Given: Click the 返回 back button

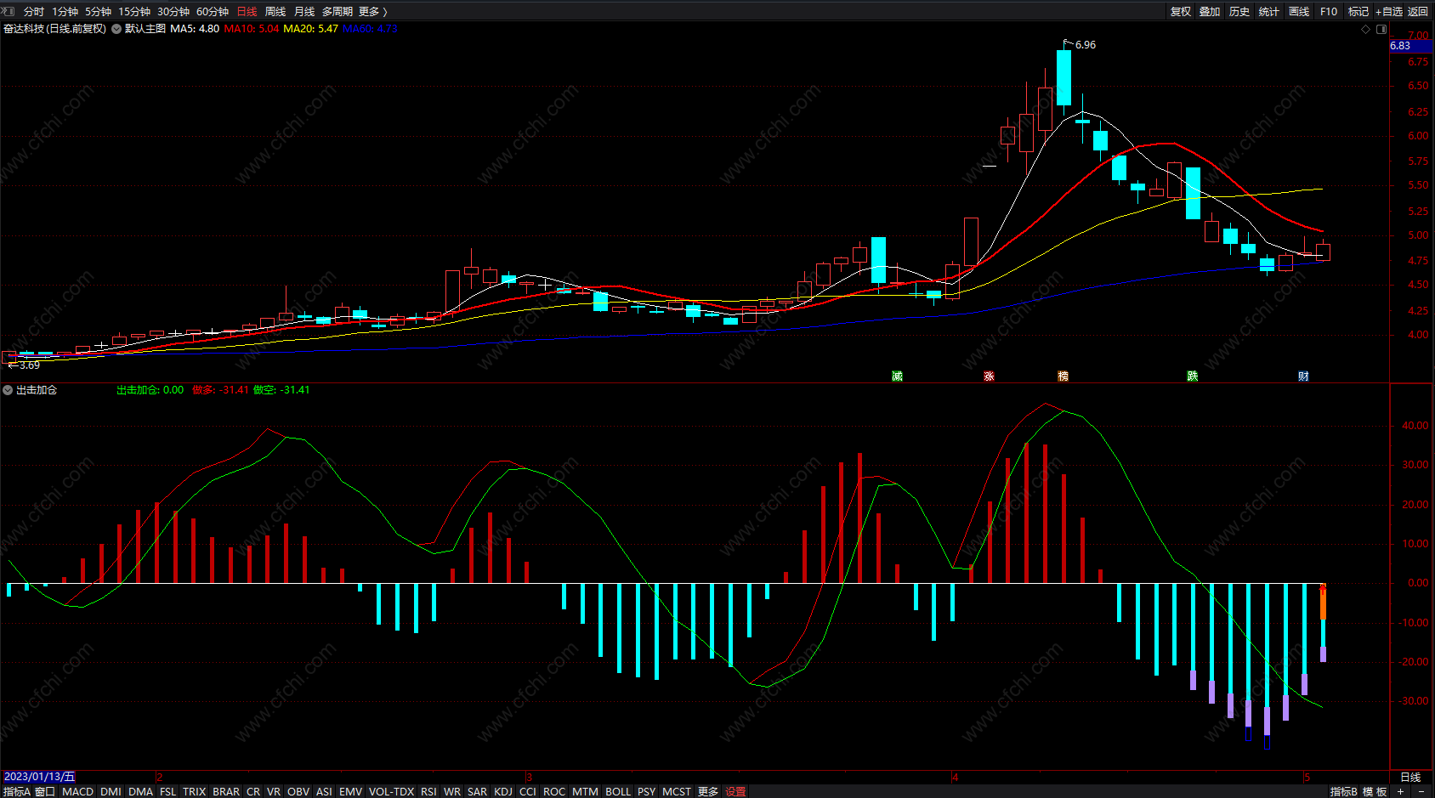Looking at the screenshot, I should click(x=1418, y=11).
